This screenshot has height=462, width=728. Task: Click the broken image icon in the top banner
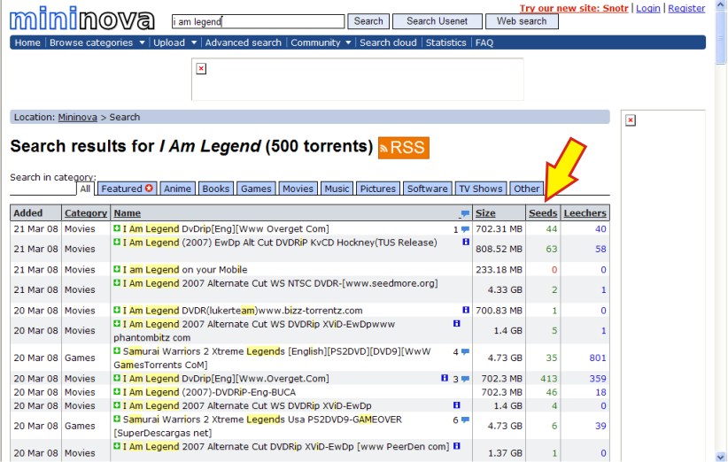click(201, 69)
